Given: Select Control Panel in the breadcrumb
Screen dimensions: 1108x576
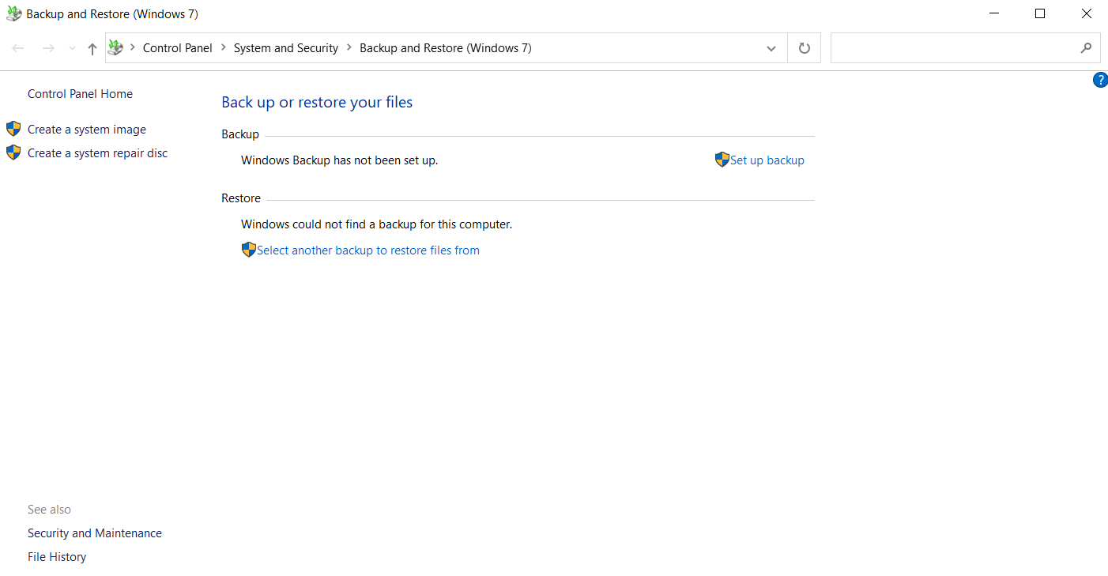Looking at the screenshot, I should click(177, 47).
